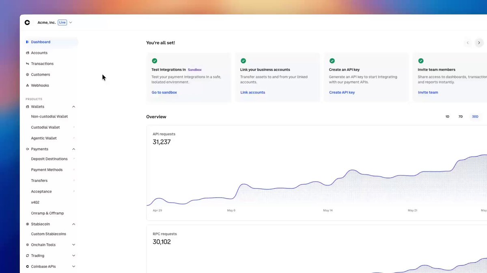Expand the Trading section chevron
This screenshot has height=273, width=487.
[73, 256]
